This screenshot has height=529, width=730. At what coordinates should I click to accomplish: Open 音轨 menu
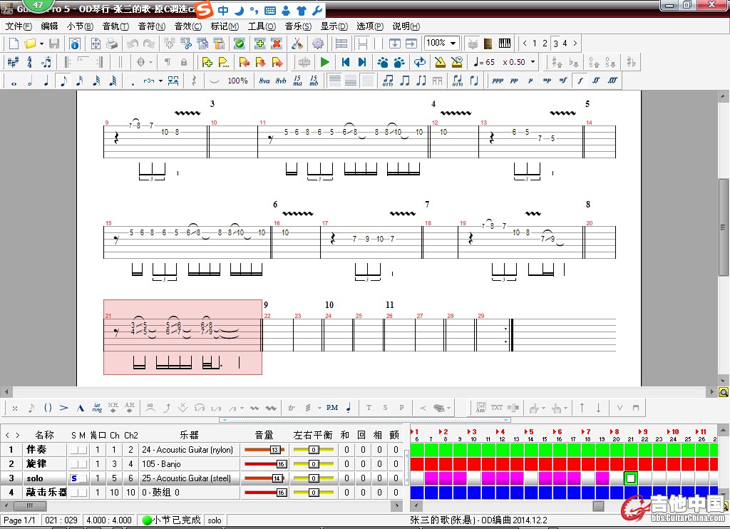click(115, 26)
